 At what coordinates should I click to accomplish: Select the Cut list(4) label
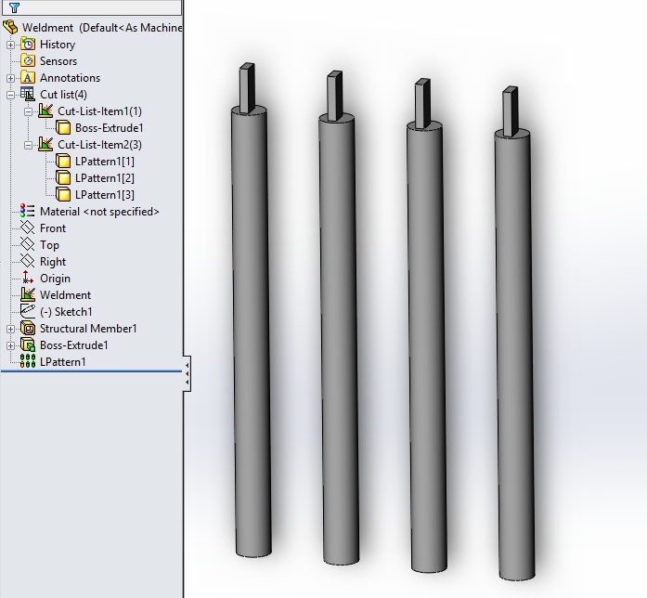point(63,95)
